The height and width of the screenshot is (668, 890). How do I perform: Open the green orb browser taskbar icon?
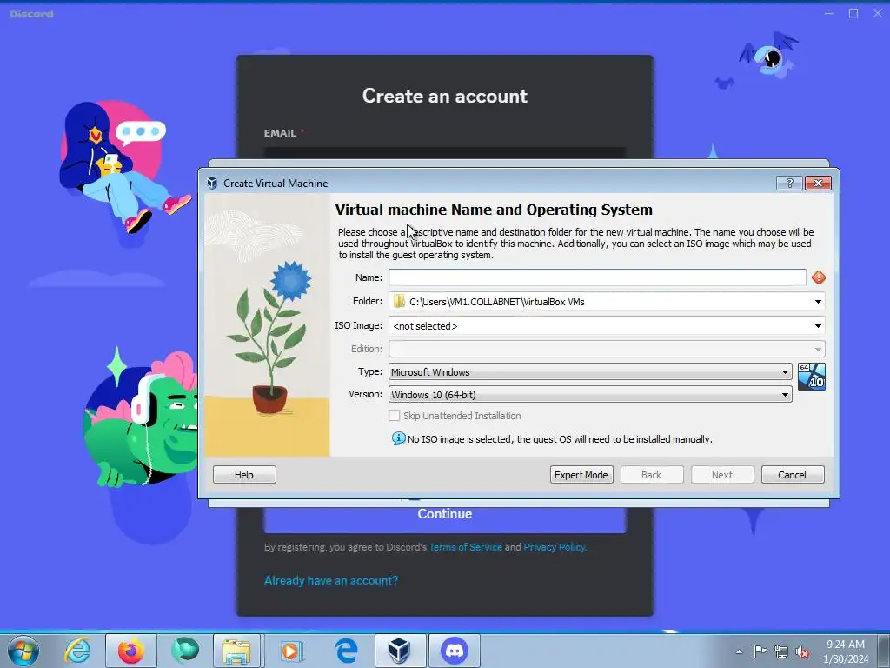coord(185,651)
